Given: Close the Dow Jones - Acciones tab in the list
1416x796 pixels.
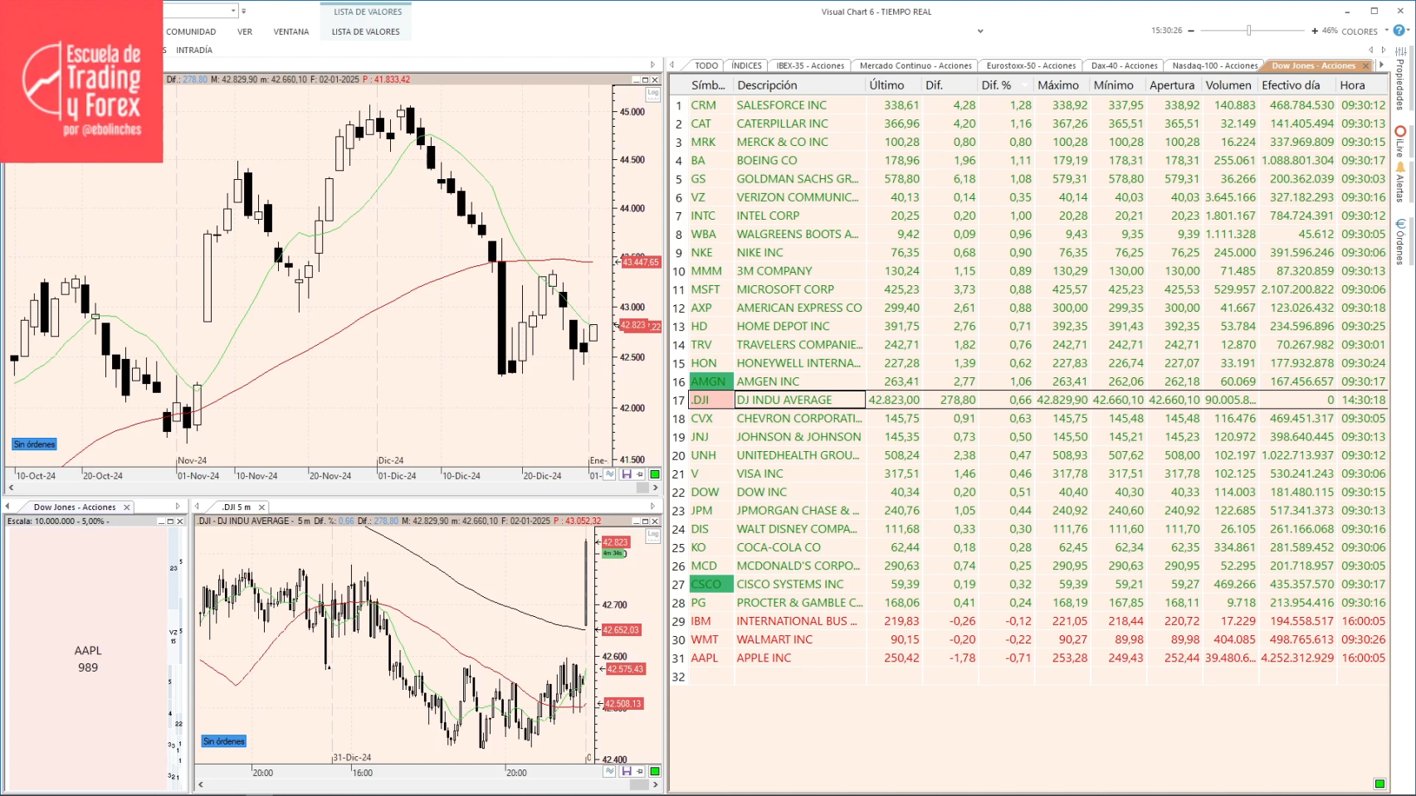Looking at the screenshot, I should coord(1365,66).
